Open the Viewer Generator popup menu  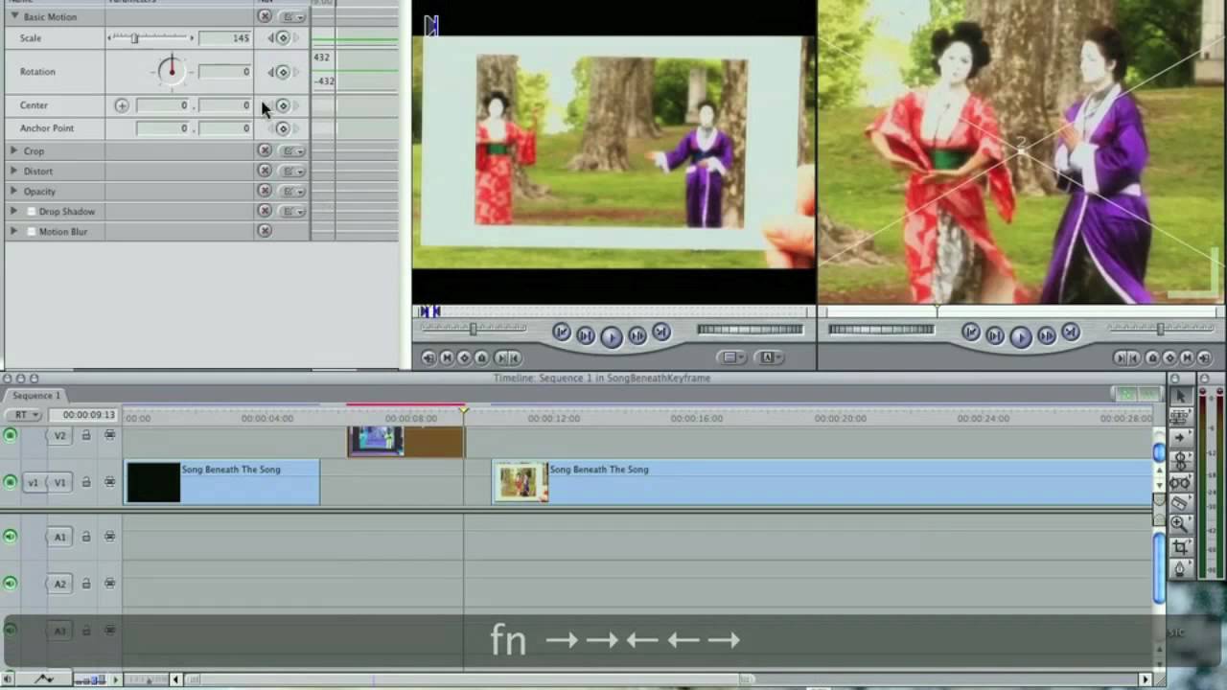tap(768, 357)
